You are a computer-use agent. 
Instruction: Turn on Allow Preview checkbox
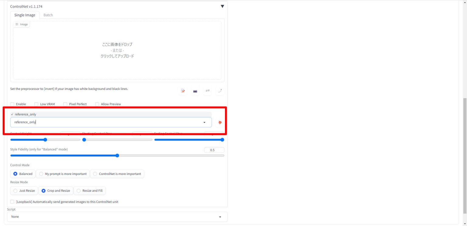click(97, 104)
